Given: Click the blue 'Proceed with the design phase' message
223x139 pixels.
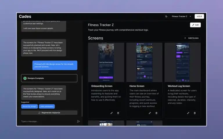Looking at the screenshot, I should click(55, 65).
